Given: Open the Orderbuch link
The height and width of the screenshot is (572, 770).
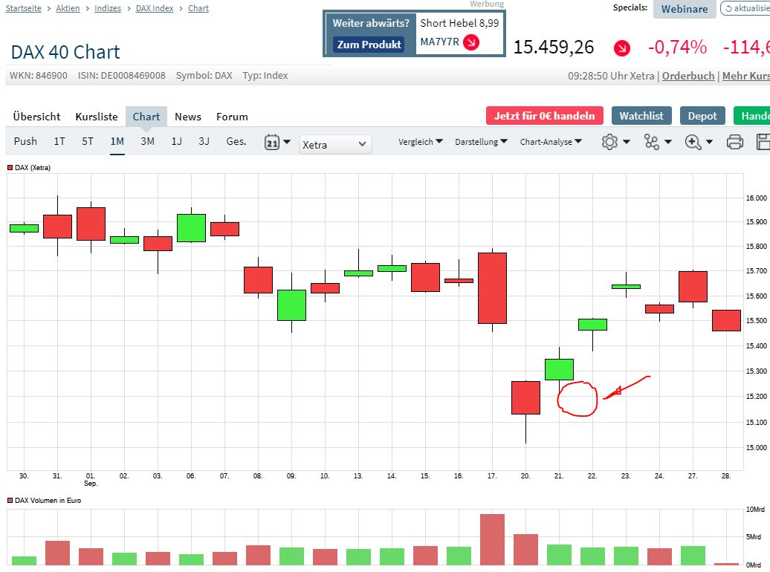Looking at the screenshot, I should pos(688,76).
